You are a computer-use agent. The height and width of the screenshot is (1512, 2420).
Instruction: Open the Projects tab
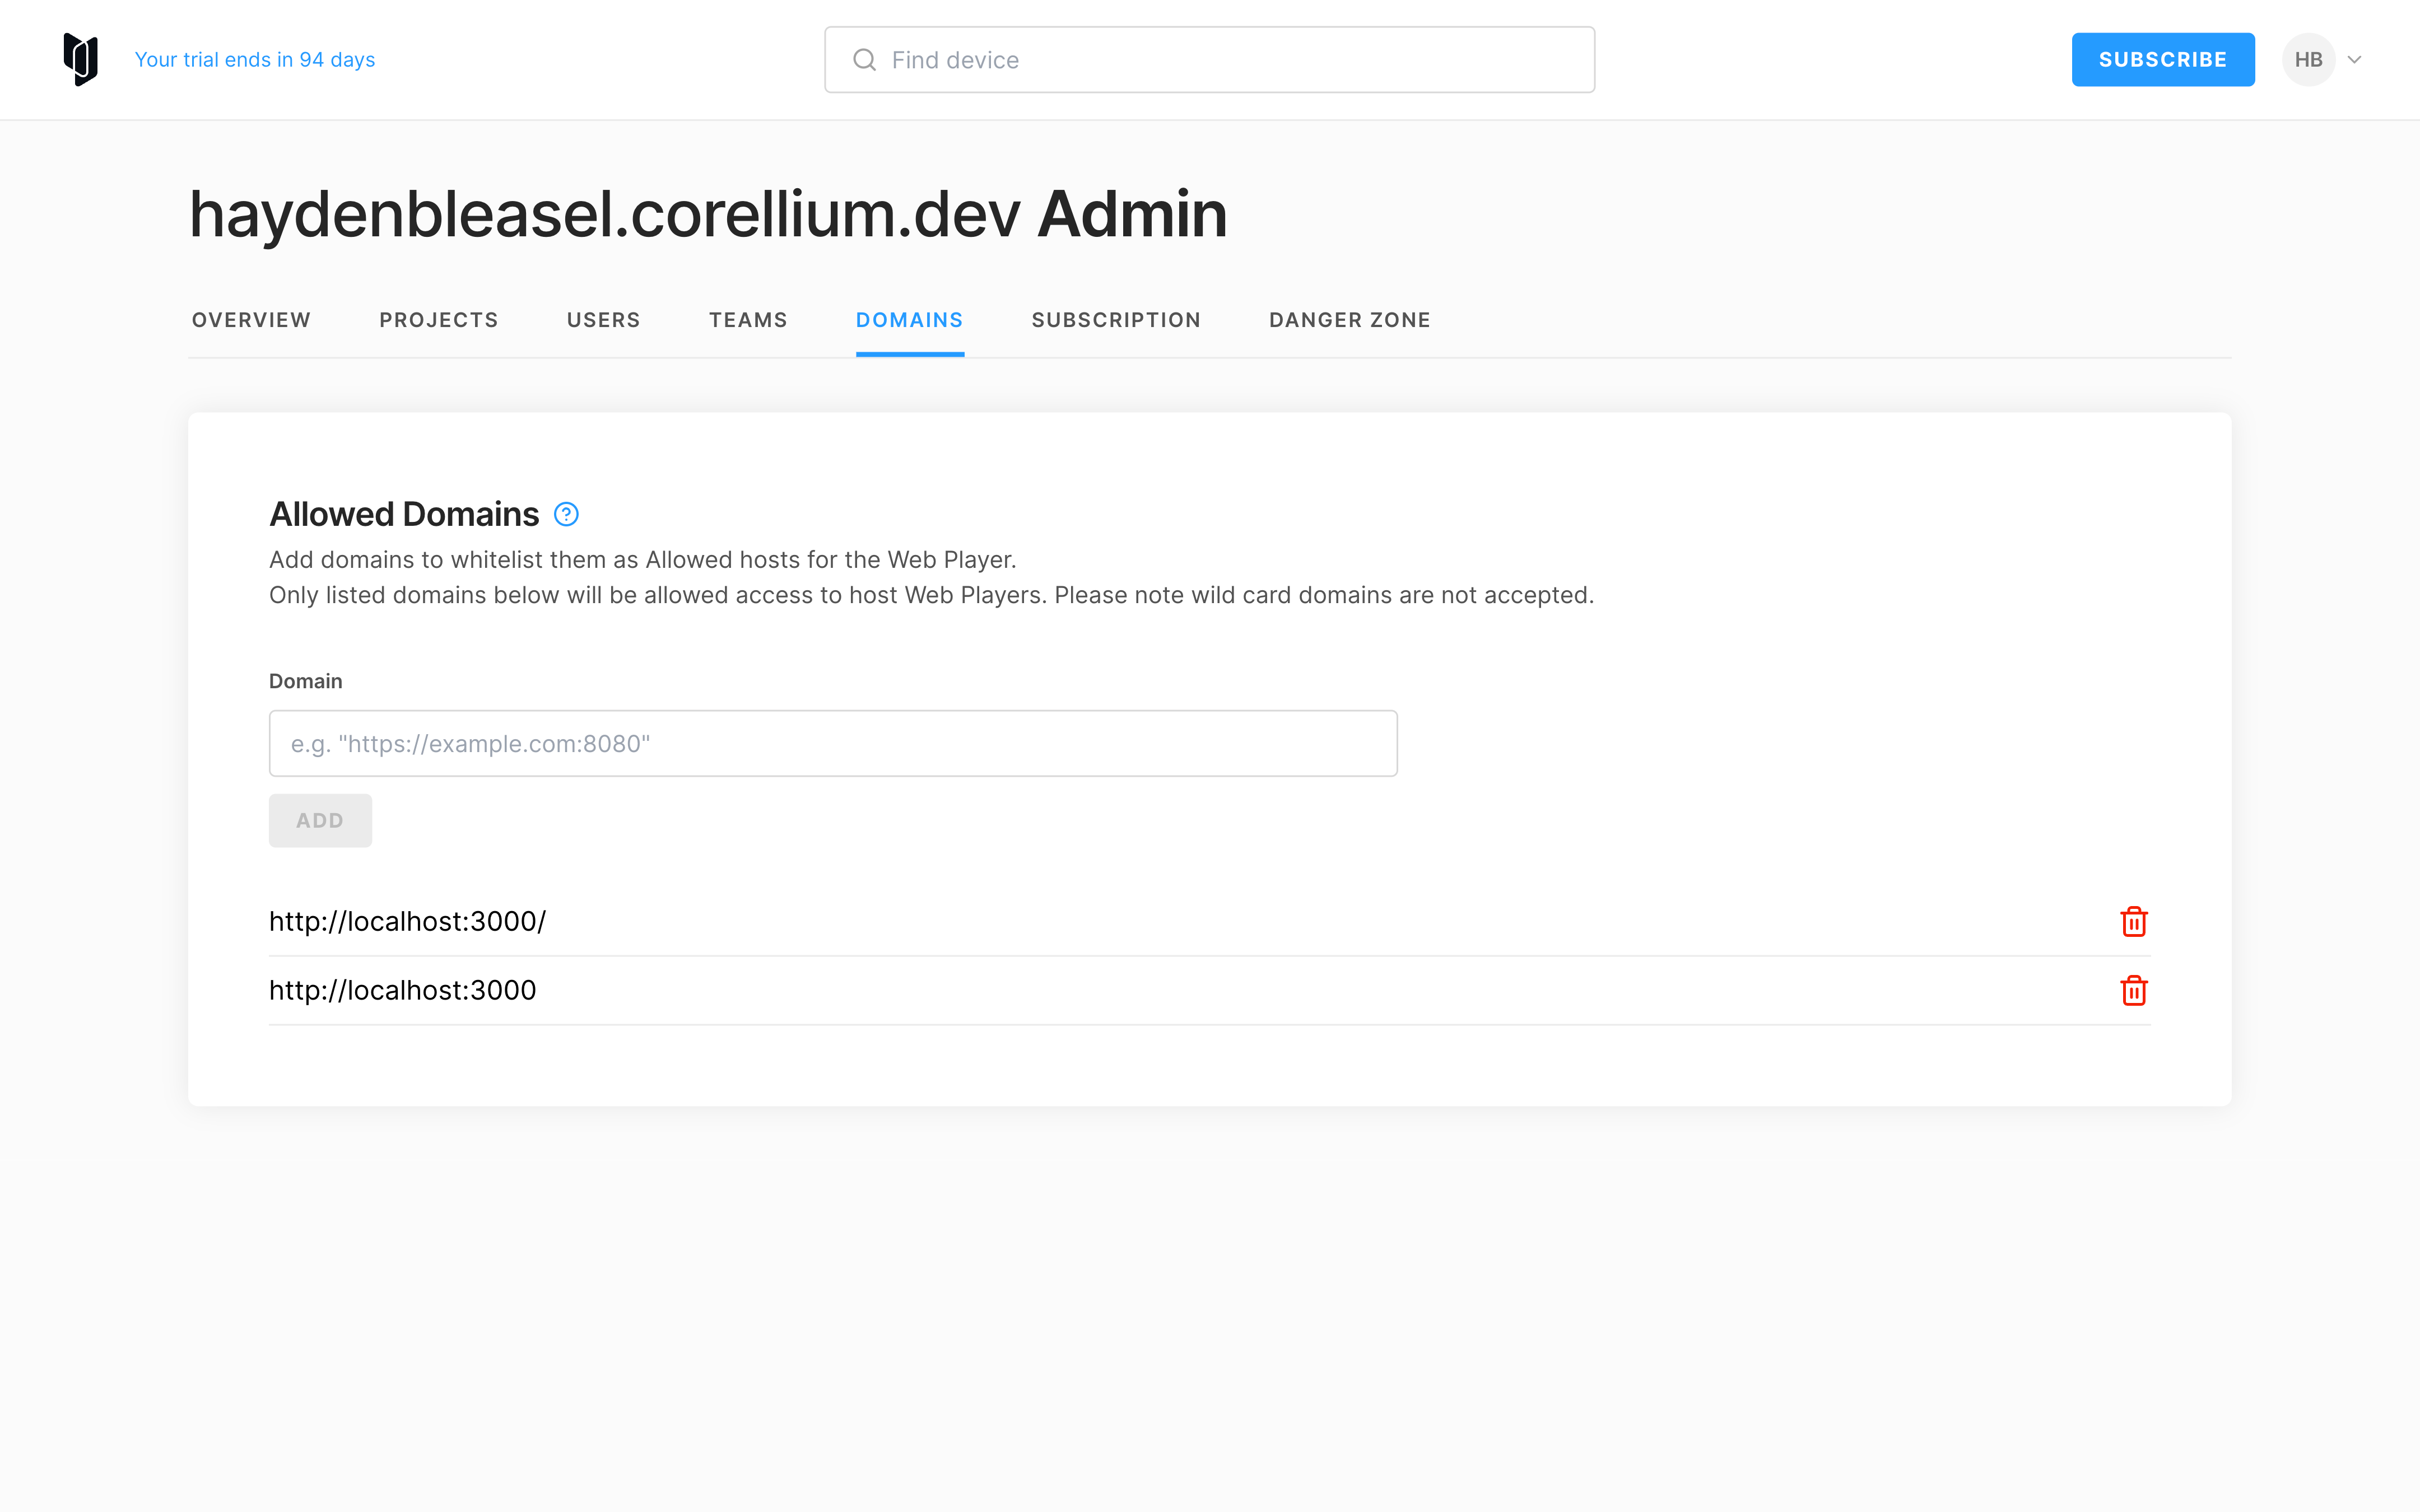[x=438, y=320]
